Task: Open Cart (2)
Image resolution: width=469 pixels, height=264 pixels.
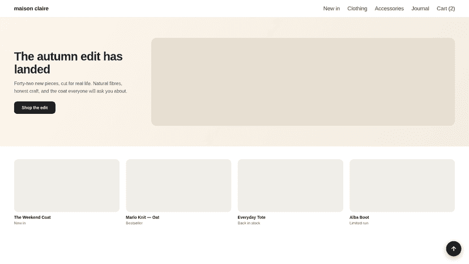Action: (446, 8)
